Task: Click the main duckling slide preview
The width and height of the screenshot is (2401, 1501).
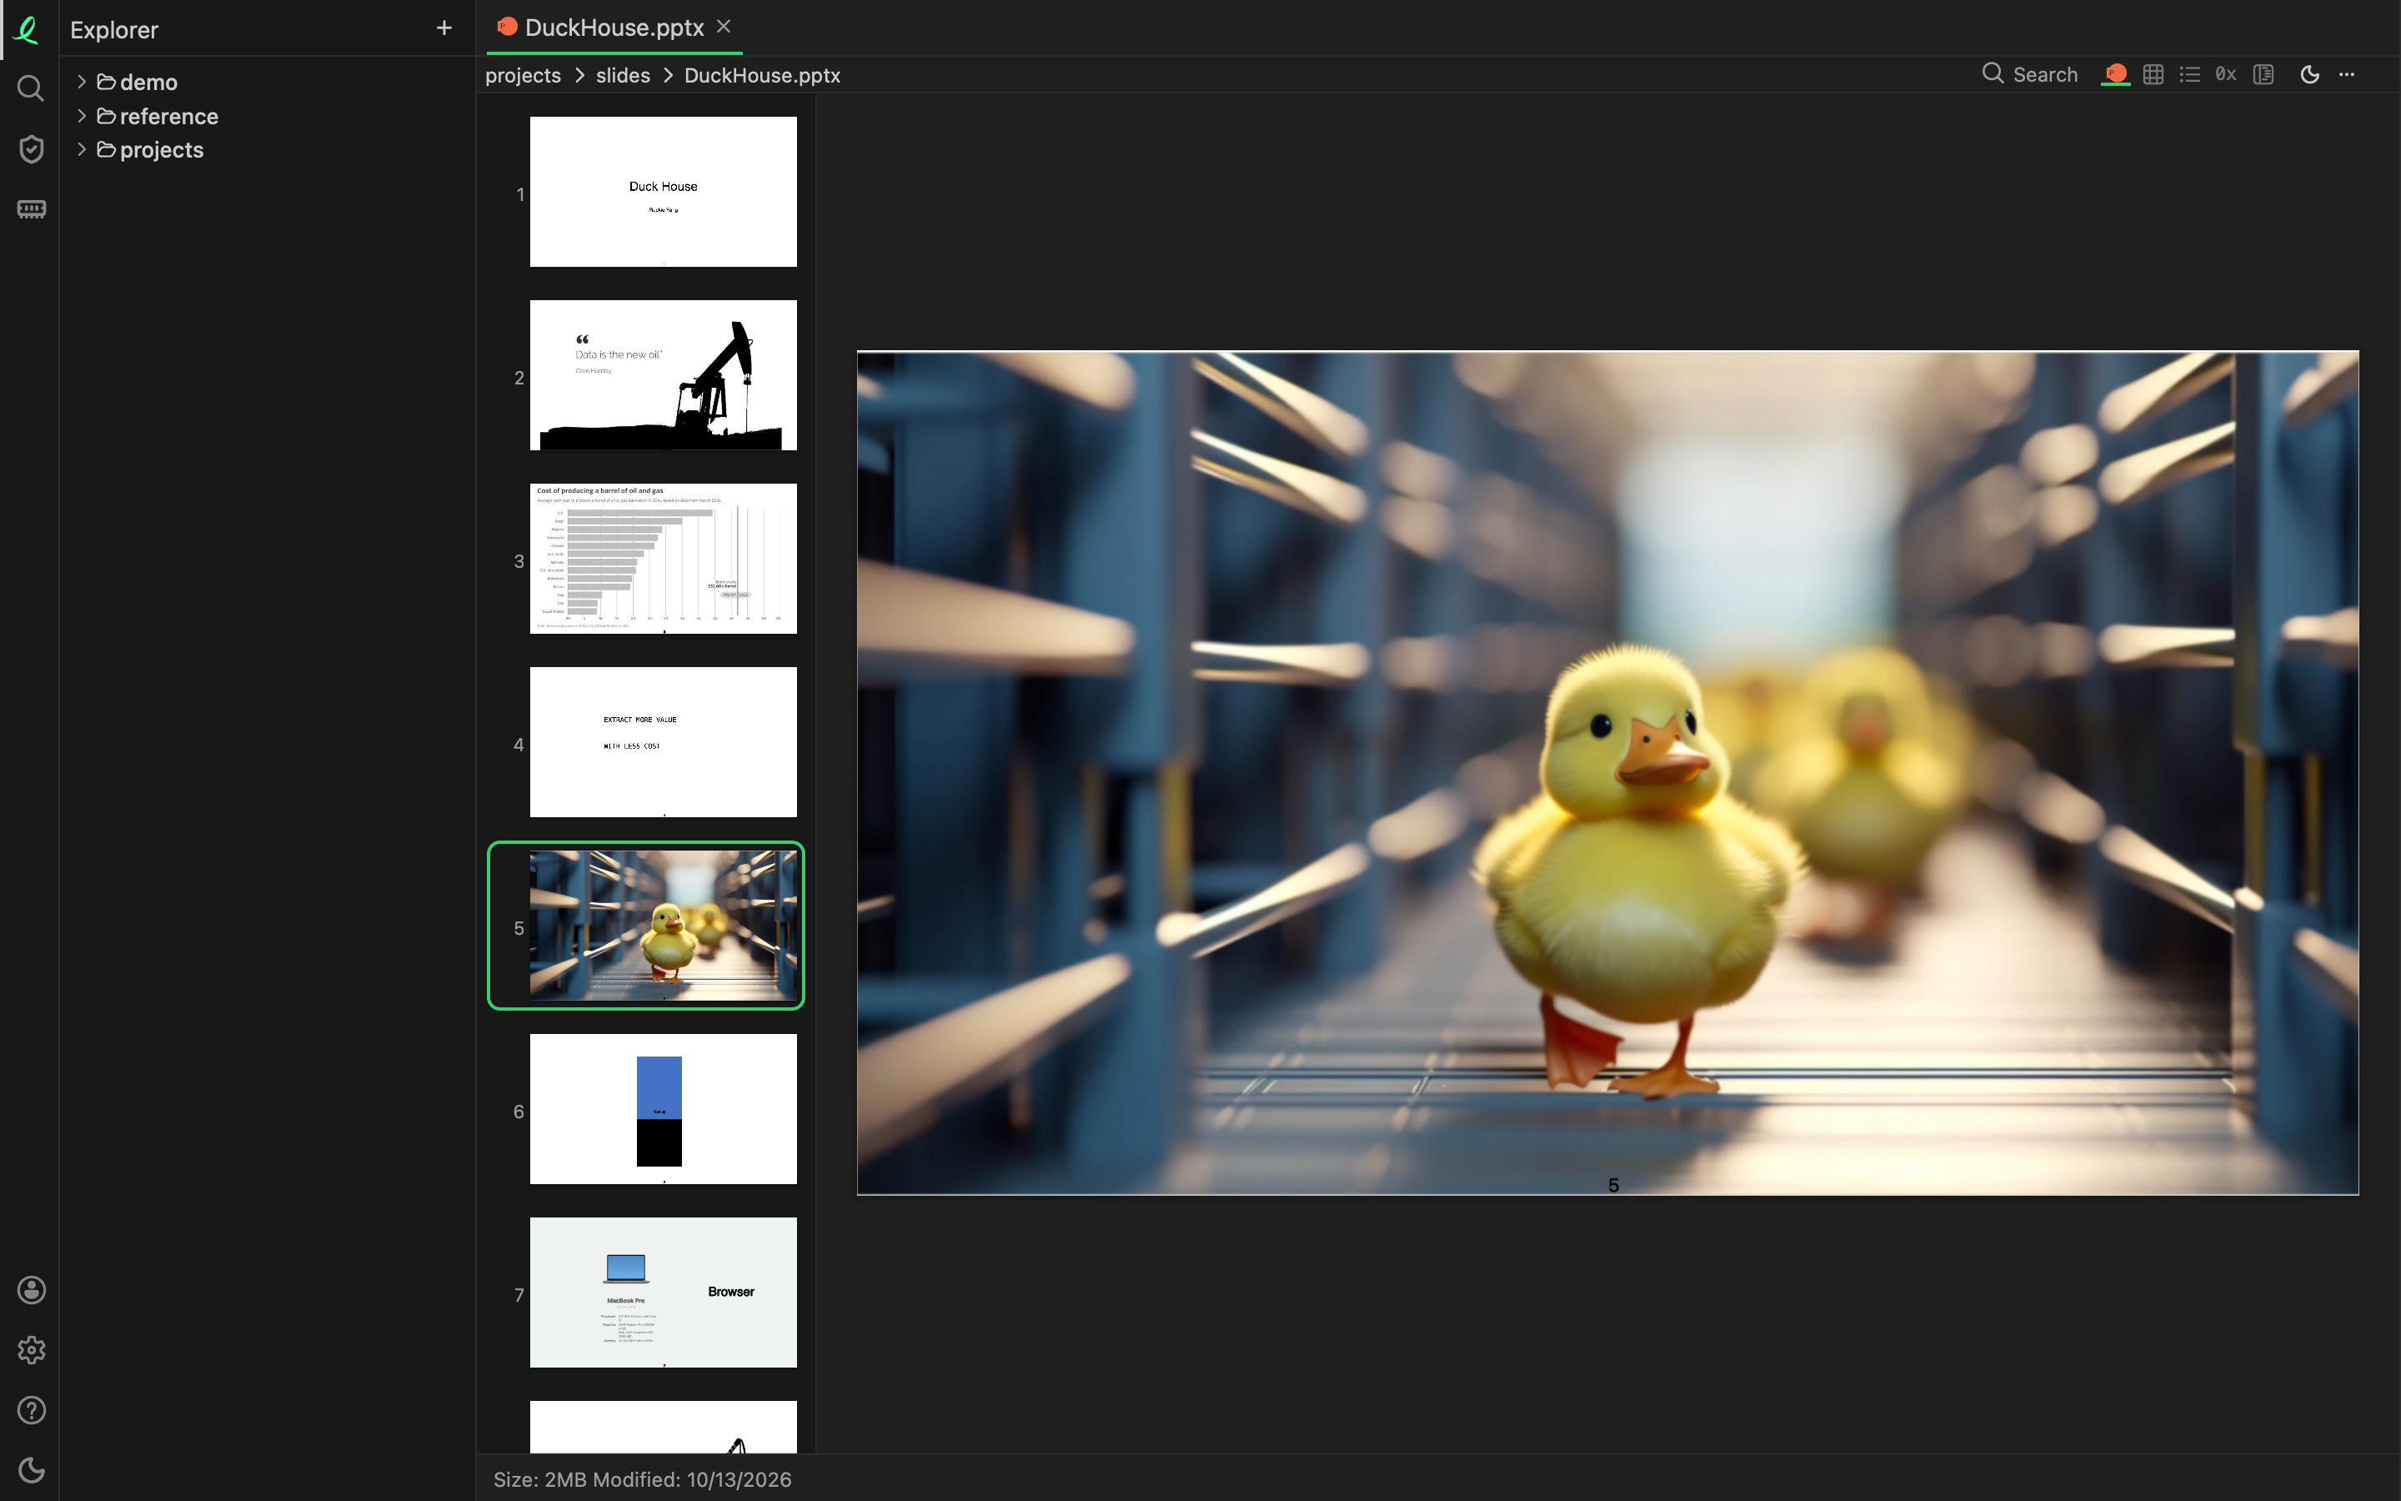Action: point(1607,772)
